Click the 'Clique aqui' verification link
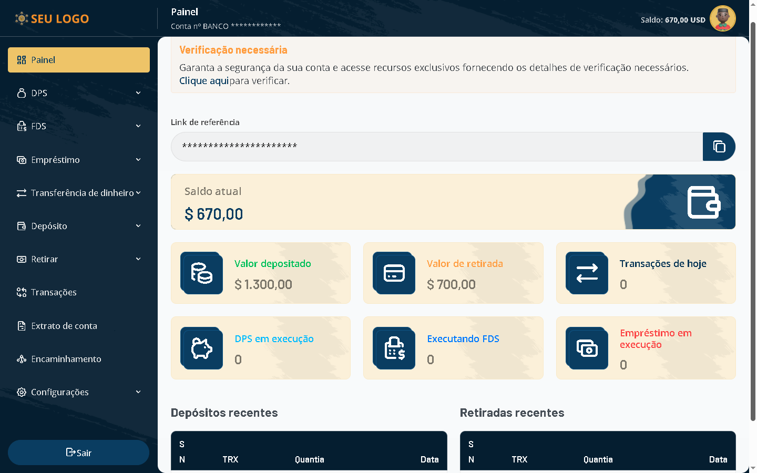The height and width of the screenshot is (473, 757). 204,81
